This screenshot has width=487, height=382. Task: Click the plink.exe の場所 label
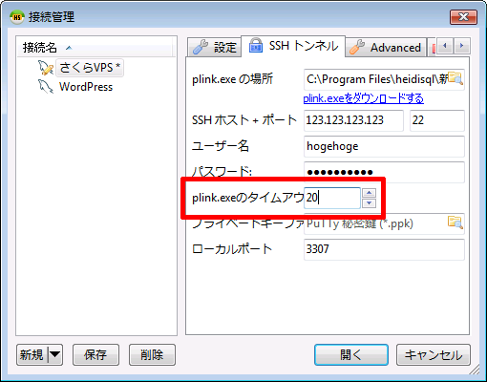pyautogui.click(x=232, y=79)
